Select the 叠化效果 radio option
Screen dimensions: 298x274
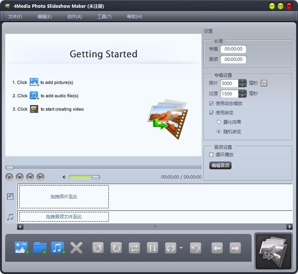pos(219,122)
